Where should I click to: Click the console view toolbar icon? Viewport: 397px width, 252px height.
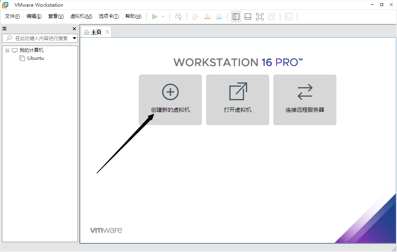[289, 17]
